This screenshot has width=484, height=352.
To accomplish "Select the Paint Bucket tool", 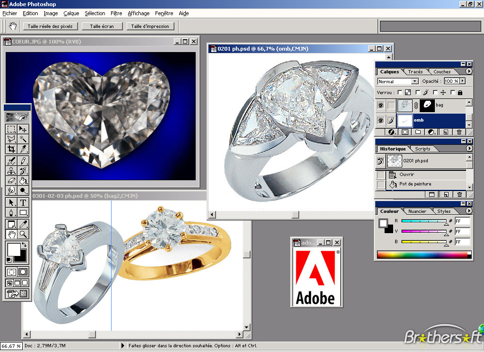I will 23,180.
